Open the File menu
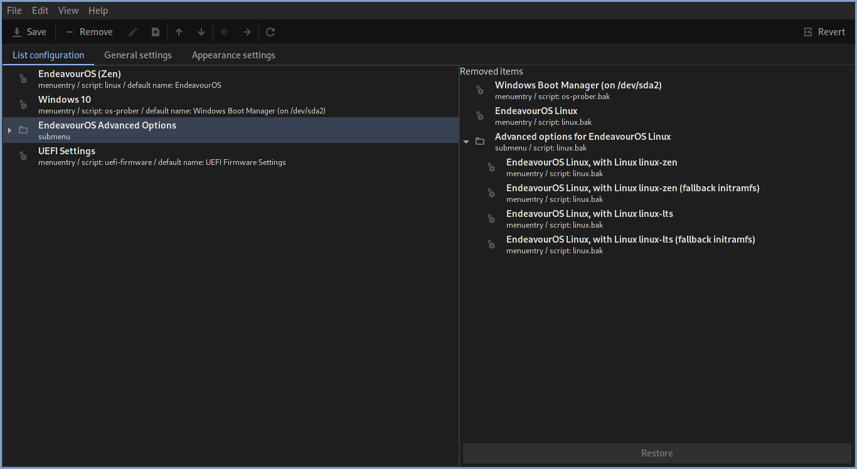 point(14,10)
